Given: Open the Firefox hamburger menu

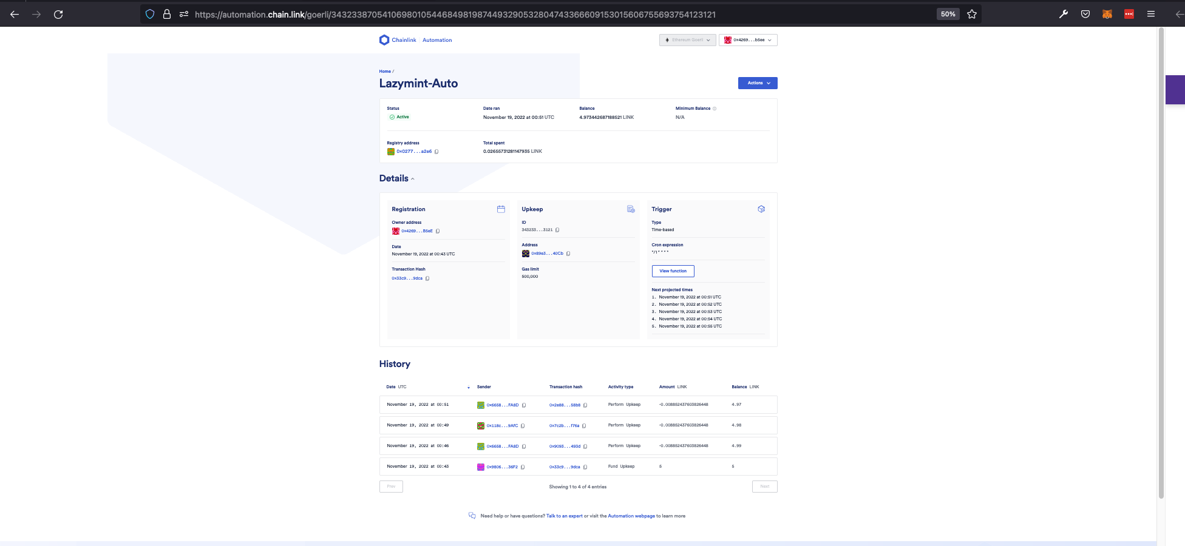Looking at the screenshot, I should (1151, 14).
